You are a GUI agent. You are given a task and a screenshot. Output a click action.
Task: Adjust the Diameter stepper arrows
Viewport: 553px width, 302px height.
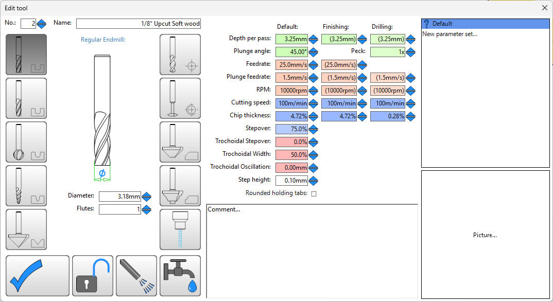tap(147, 197)
